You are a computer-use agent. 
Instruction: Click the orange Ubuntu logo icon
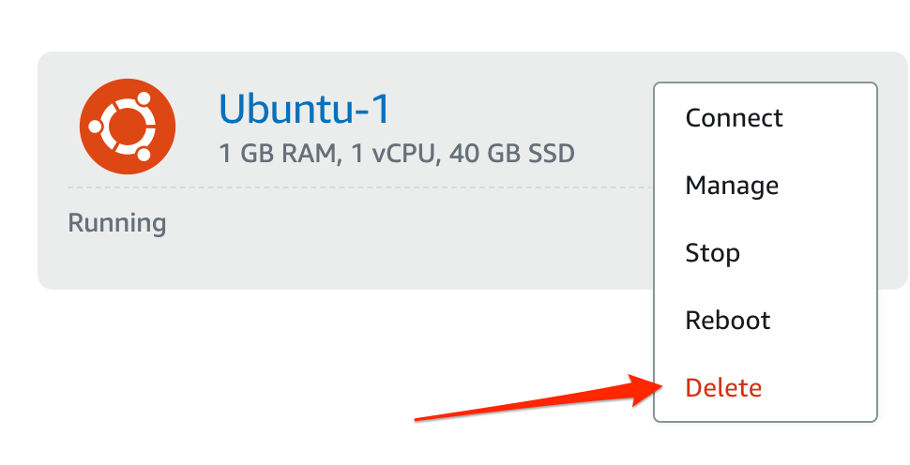tap(127, 126)
